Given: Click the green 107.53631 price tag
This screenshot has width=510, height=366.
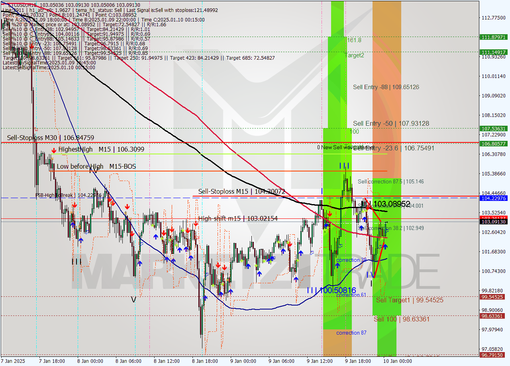Looking at the screenshot, I should [494, 128].
